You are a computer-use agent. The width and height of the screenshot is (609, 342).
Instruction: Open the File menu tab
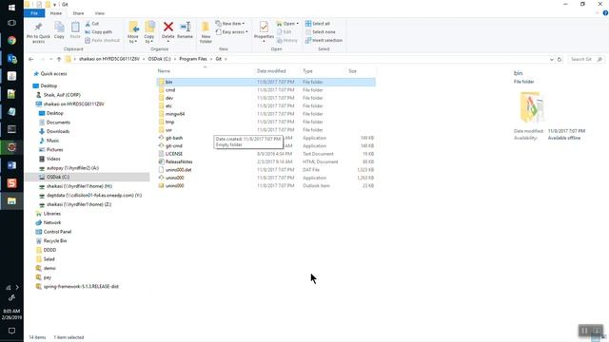pos(34,13)
